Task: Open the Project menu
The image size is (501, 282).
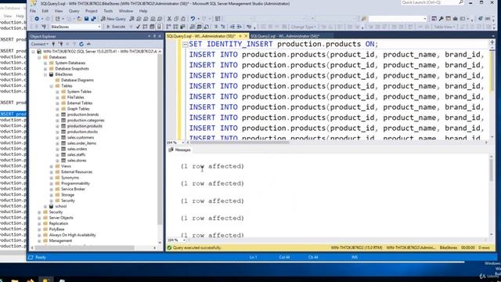Action: pos(92,11)
